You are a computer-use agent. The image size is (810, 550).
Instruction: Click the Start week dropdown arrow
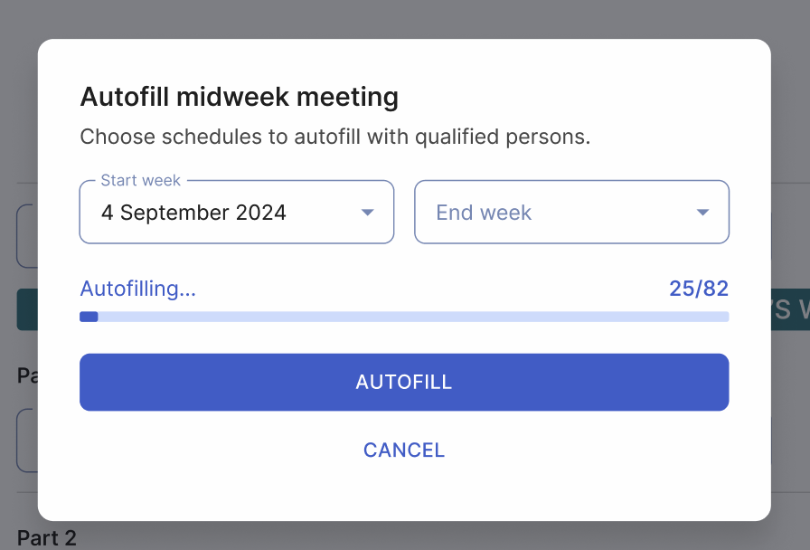coord(367,212)
